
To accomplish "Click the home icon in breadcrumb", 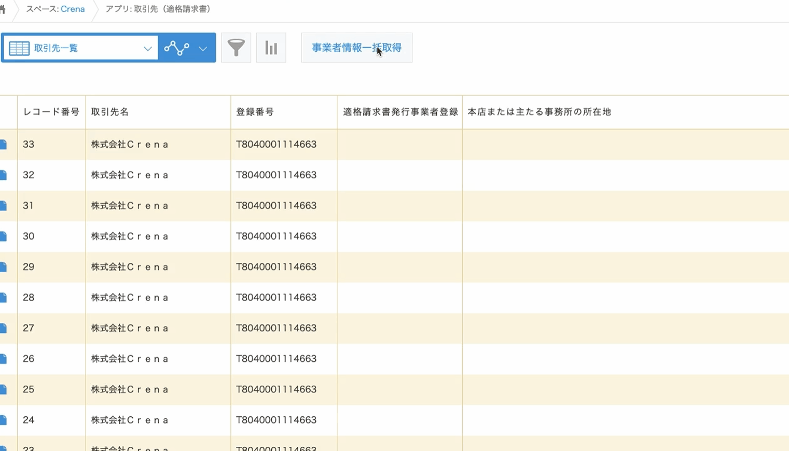I will pyautogui.click(x=3, y=9).
